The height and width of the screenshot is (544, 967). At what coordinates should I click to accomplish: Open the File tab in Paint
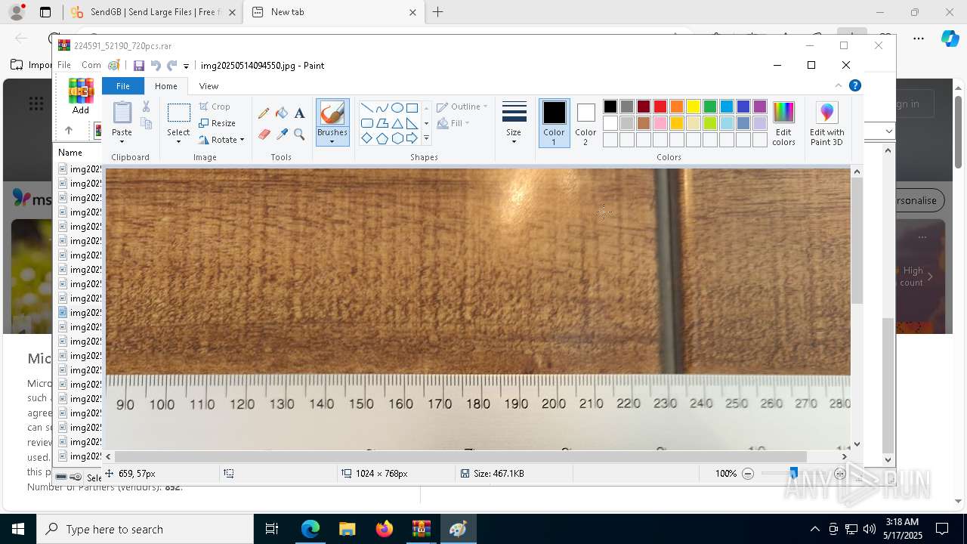click(122, 86)
